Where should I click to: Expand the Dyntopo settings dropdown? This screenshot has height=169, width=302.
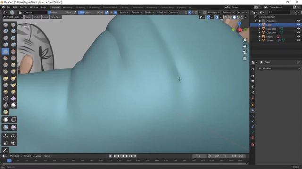pos(213,12)
